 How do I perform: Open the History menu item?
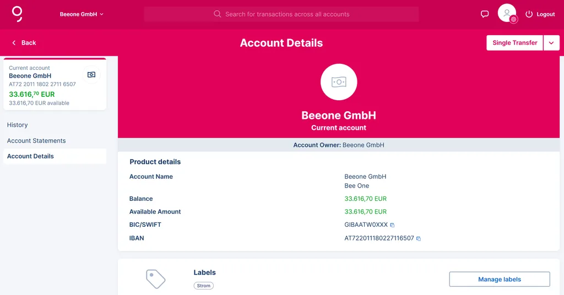click(x=17, y=125)
